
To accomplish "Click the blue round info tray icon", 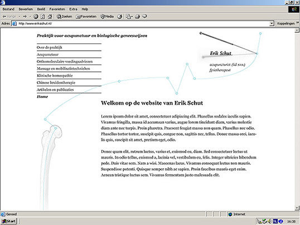I will [280, 221].
